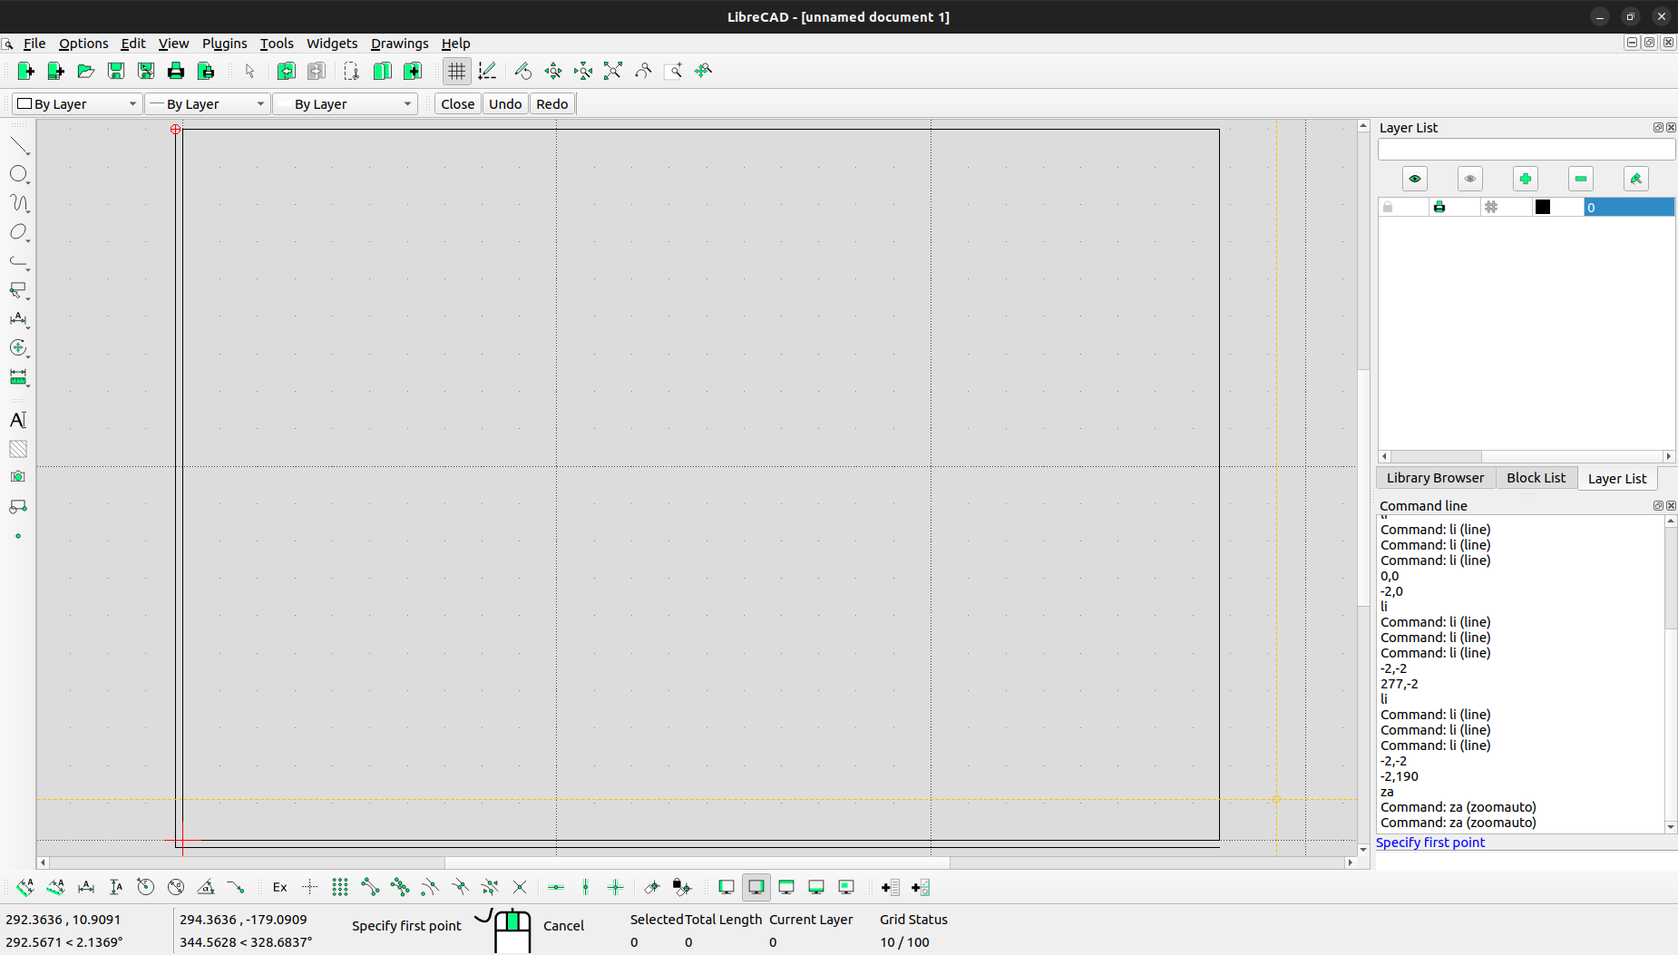
Task: Click the selection pointer icon
Action: pyautogui.click(x=250, y=71)
